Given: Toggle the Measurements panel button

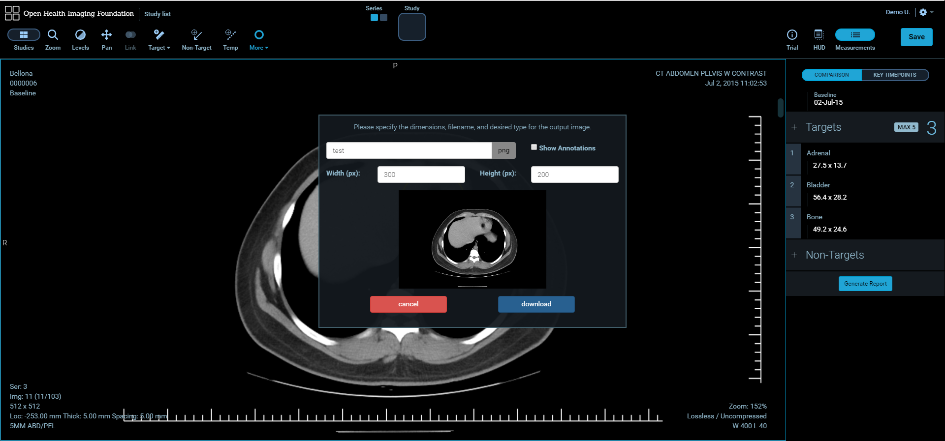Looking at the screenshot, I should [x=855, y=35].
